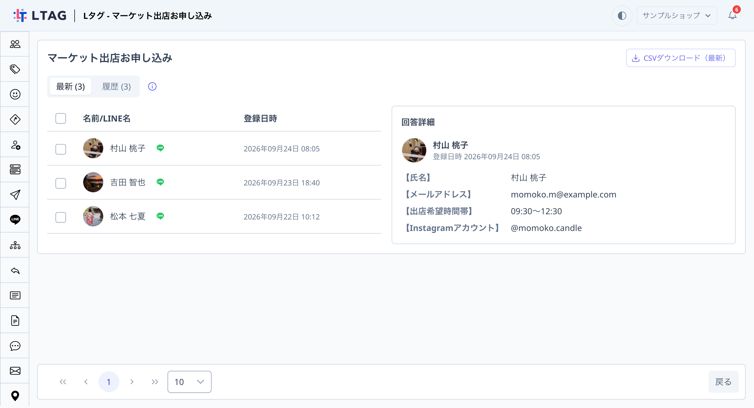The width and height of the screenshot is (754, 408).
Task: Switch to the 履歴 (3) tab
Action: click(116, 87)
